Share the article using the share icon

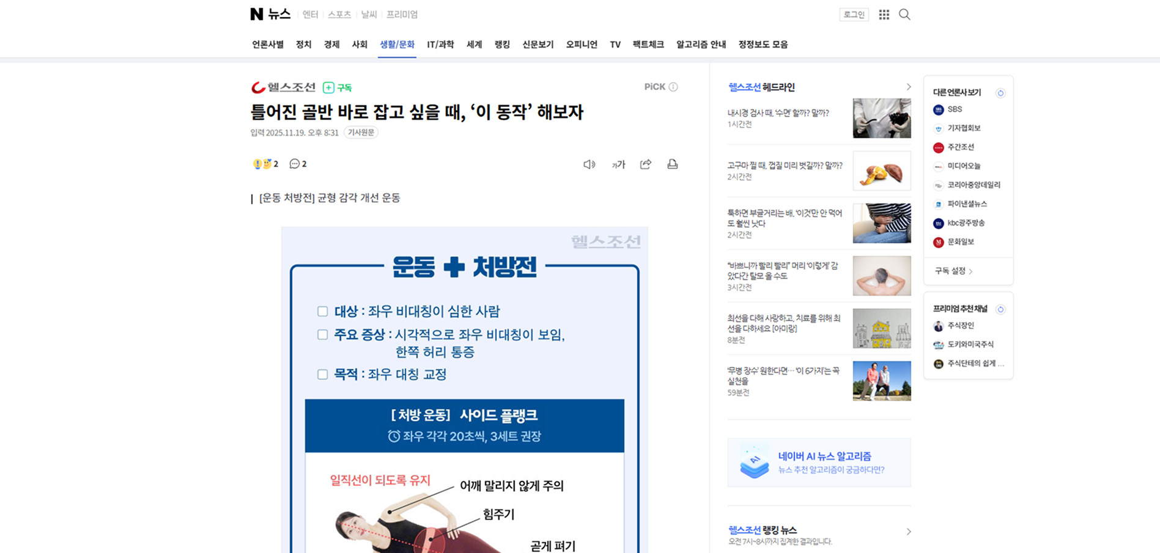(x=646, y=164)
